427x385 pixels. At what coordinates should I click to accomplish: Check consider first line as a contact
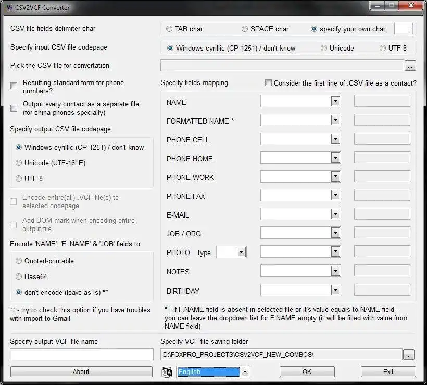(x=268, y=82)
